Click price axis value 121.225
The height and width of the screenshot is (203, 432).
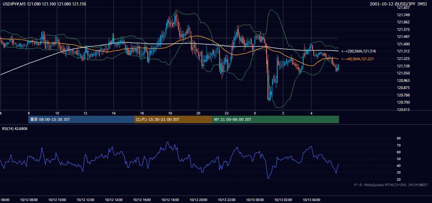[x=403, y=59]
